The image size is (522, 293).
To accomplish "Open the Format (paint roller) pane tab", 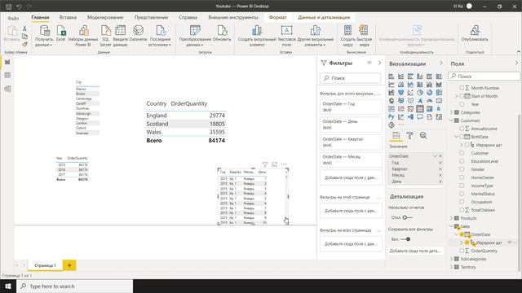I will (409, 136).
